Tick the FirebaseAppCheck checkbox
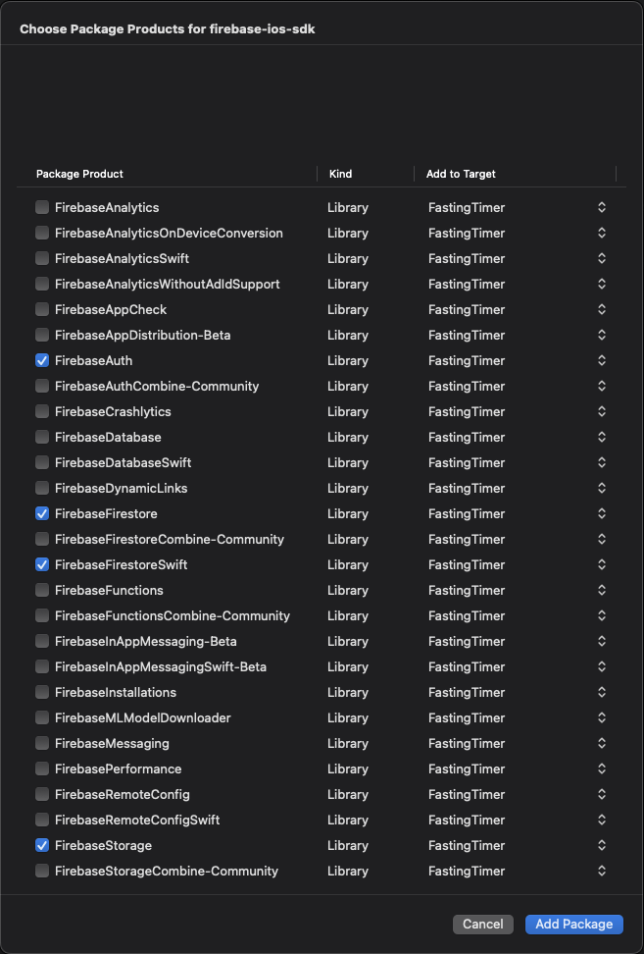Screen dimensions: 644x954 click(x=42, y=310)
